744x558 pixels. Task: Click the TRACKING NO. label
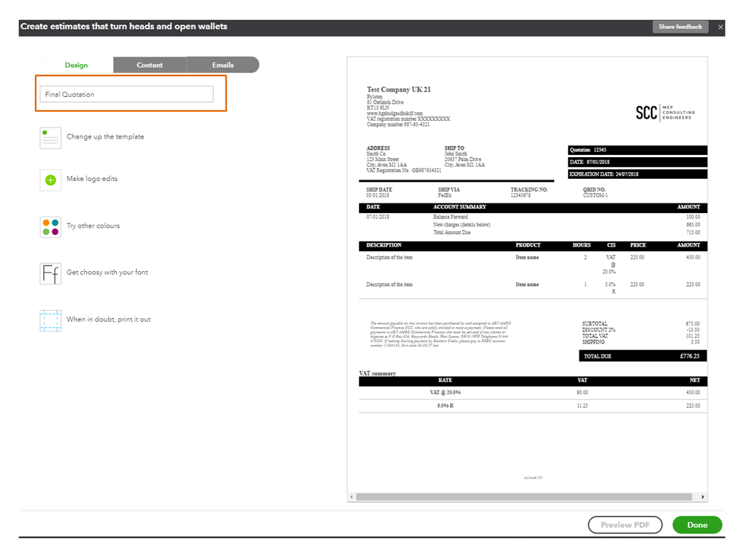pyautogui.click(x=529, y=190)
